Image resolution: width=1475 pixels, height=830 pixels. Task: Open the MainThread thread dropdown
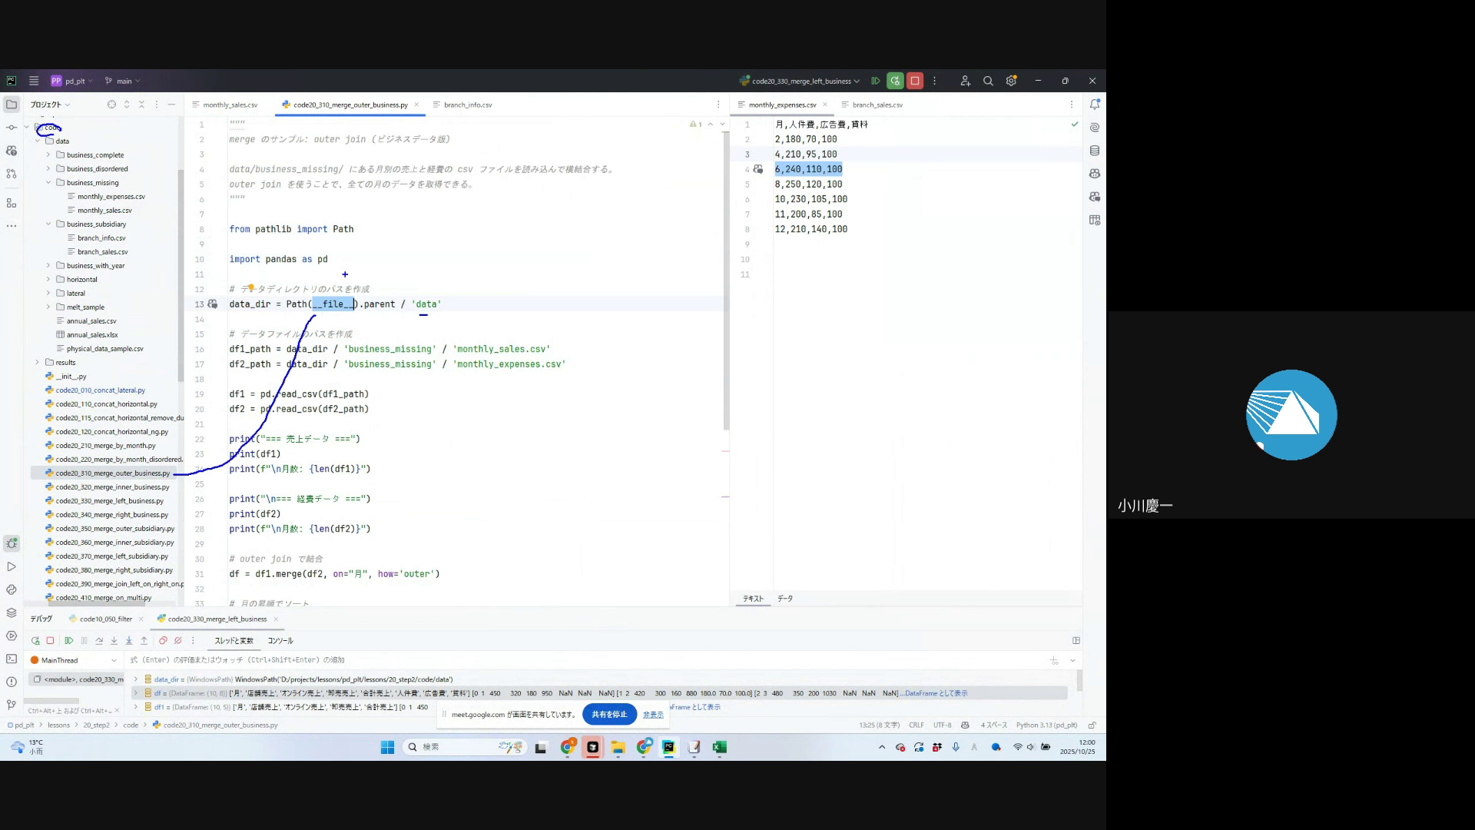tap(114, 660)
